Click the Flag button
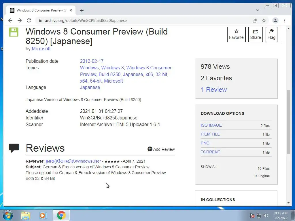 pos(271,35)
